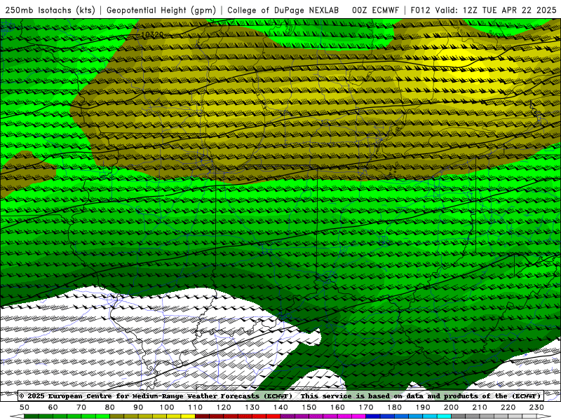Click the 170 value on color scale
The image size is (561, 420).
(x=365, y=407)
